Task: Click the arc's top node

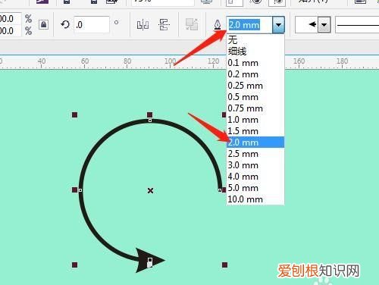Action: [150, 121]
